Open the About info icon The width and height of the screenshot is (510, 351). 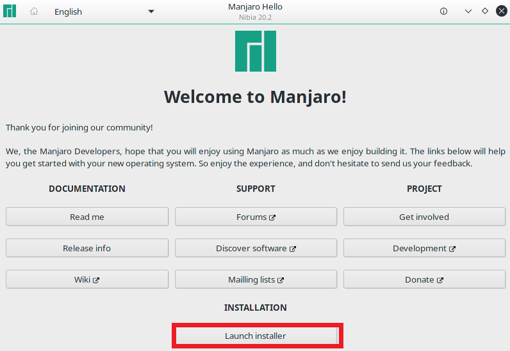tap(443, 12)
